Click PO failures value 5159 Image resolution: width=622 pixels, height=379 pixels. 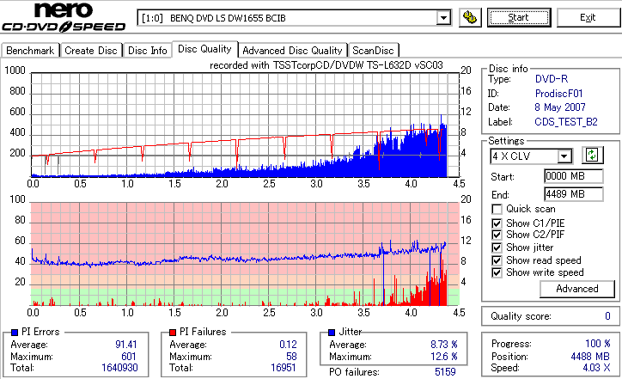click(x=445, y=372)
